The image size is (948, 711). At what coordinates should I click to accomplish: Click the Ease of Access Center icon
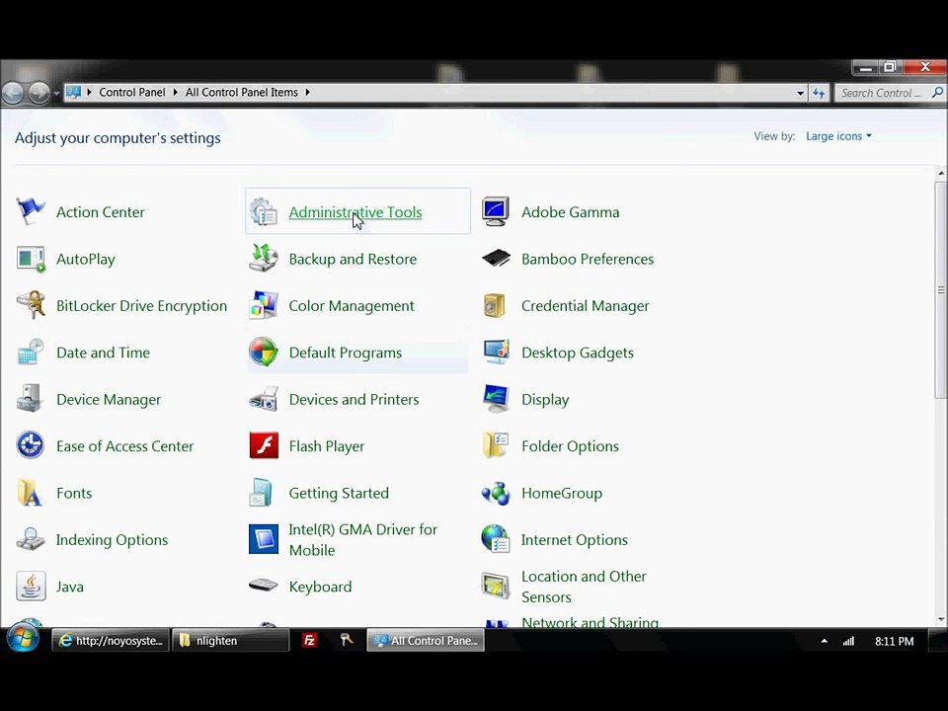coord(31,446)
